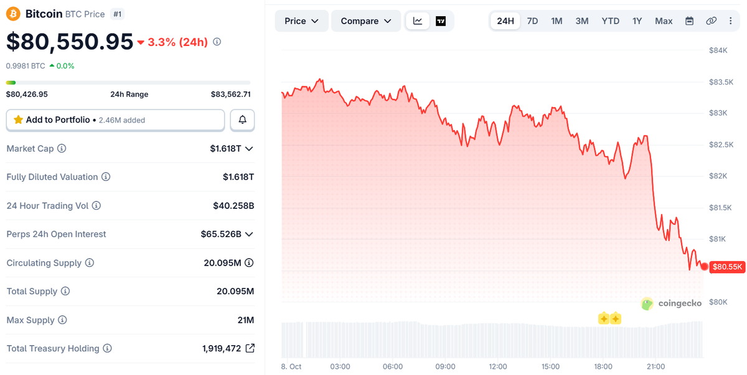
Task: Open chart more options menu
Action: pos(731,21)
